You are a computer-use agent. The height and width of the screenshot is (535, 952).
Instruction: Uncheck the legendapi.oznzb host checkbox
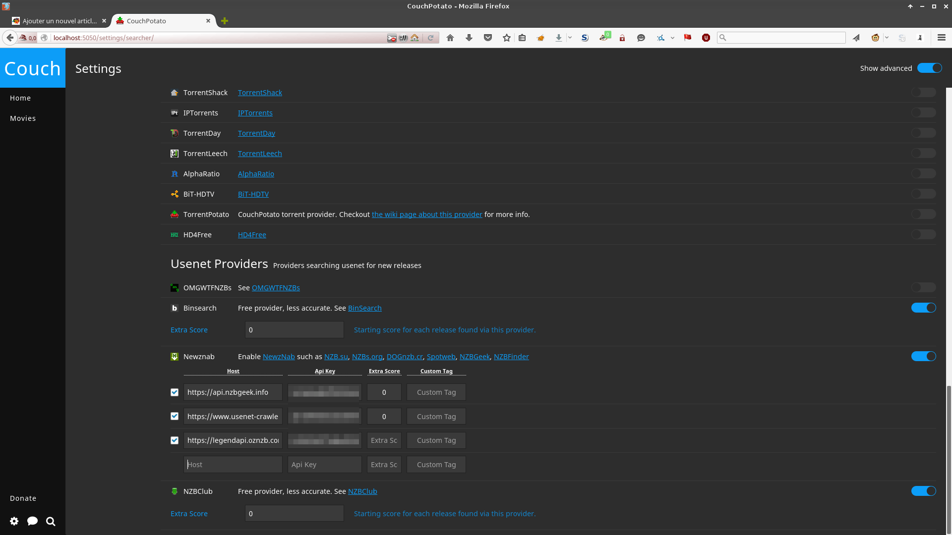(175, 440)
